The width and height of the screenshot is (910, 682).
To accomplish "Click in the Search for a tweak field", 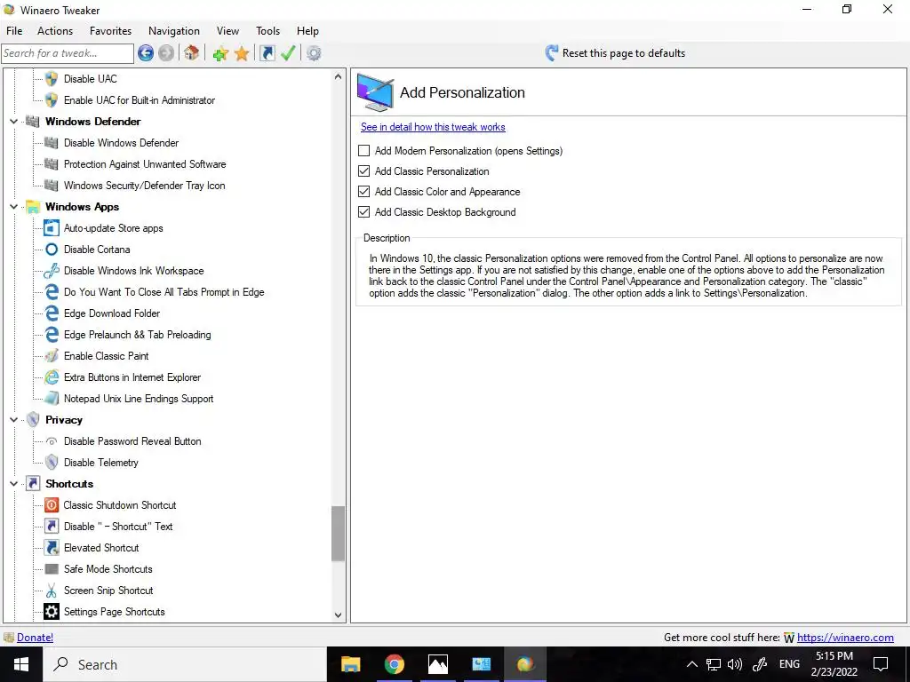I will point(68,53).
